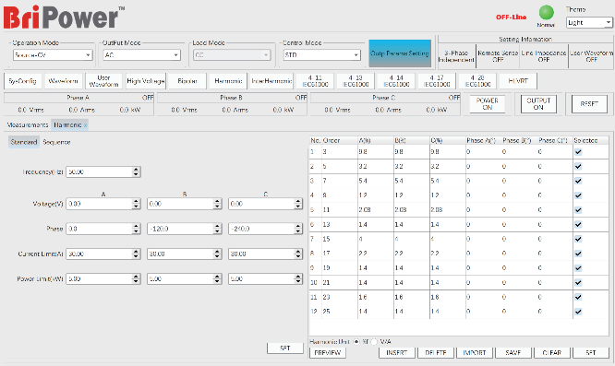Uncheck Selected for harmonic order 11
The width and height of the screenshot is (615, 366).
click(578, 210)
